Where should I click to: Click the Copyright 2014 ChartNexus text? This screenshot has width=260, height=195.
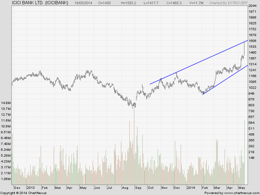[x=23, y=193]
